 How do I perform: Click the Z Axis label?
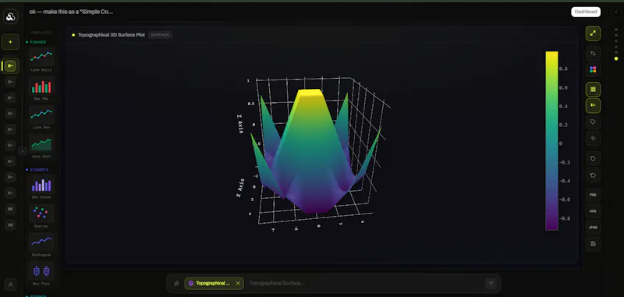click(240, 124)
